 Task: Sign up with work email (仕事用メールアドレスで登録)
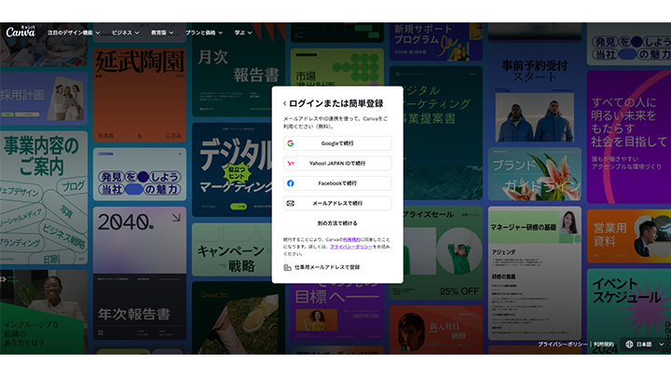tap(322, 267)
